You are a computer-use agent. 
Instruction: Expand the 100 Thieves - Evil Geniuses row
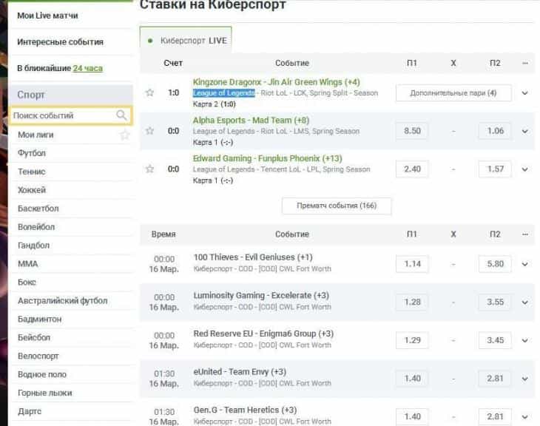point(525,264)
